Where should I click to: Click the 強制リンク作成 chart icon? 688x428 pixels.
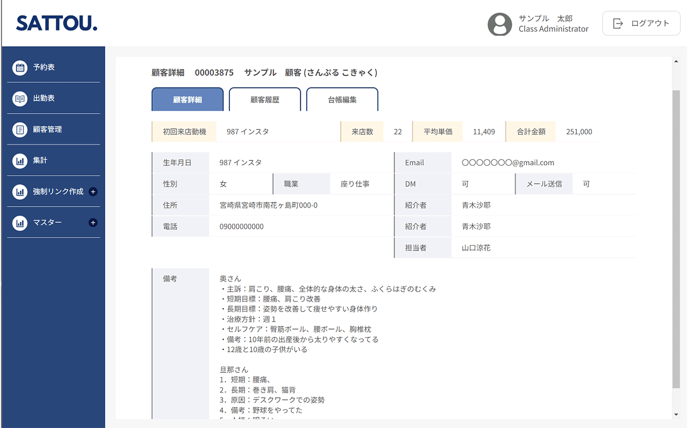coord(20,191)
